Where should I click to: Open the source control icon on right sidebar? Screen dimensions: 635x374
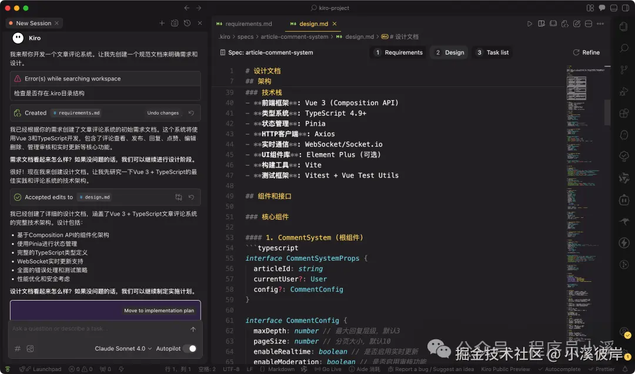click(624, 69)
